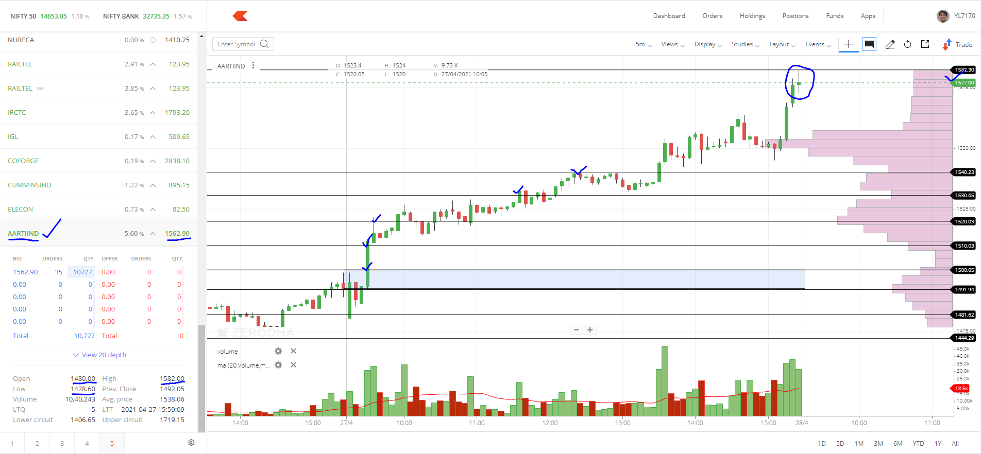Open the Studies dropdown
The width and height of the screenshot is (981, 454).
tap(746, 44)
